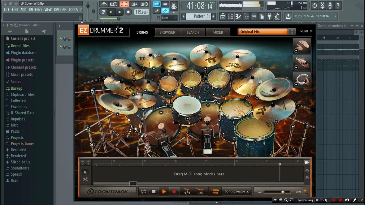This screenshot has width=365, height=205.
Task: Open the FL Studio Playlist view
Action: click(x=223, y=17)
